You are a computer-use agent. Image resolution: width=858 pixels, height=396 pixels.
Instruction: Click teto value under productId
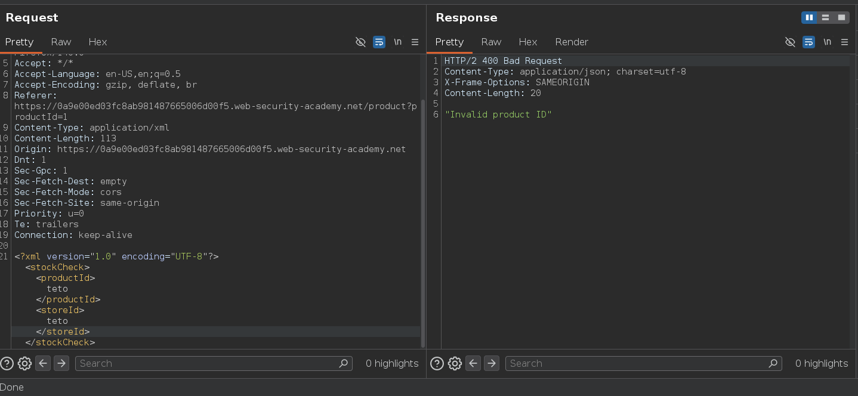(x=57, y=289)
